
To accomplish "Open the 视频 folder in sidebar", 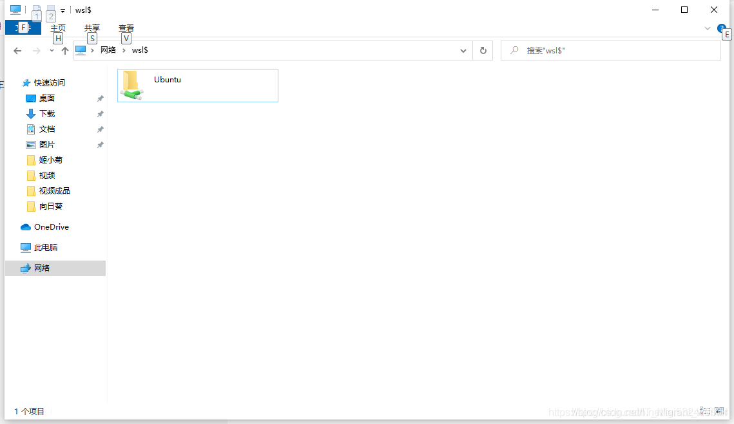I will 47,175.
